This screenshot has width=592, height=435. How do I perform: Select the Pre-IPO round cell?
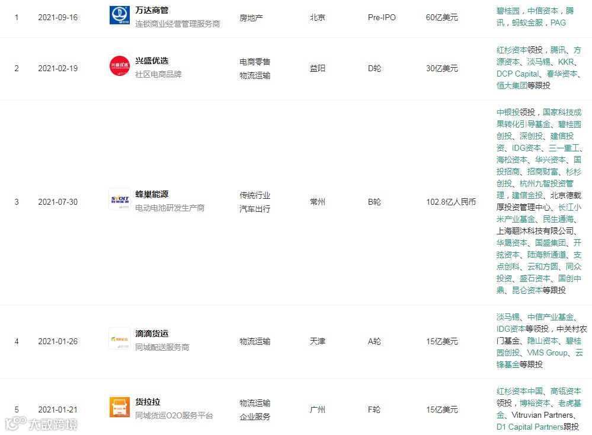coord(382,17)
